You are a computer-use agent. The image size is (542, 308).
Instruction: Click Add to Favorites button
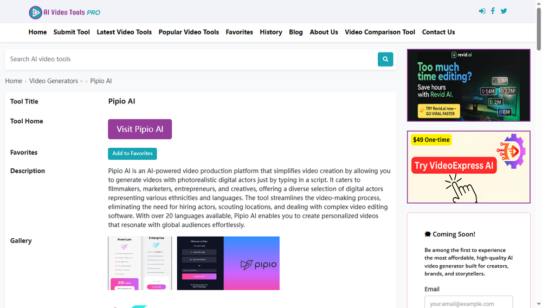132,154
